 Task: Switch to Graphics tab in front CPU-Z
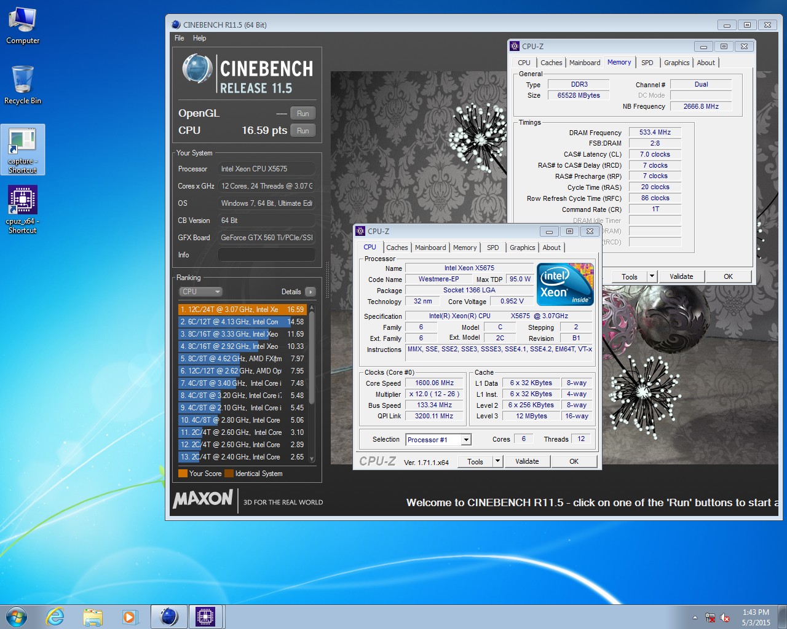(523, 248)
